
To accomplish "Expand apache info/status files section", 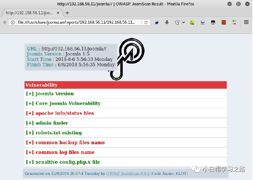I will 125,113.
